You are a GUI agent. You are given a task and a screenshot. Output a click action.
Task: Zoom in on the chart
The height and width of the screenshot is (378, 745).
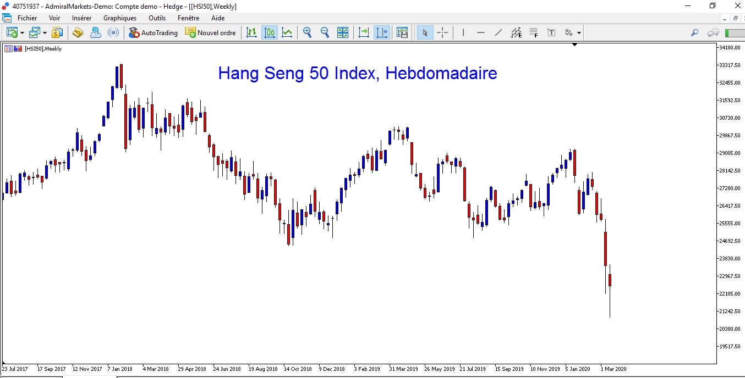[x=307, y=32]
